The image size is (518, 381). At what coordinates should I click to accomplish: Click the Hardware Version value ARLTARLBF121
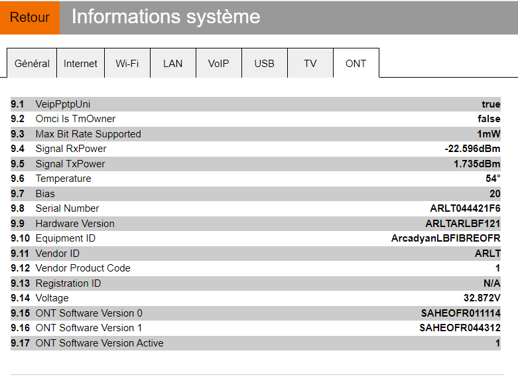[462, 224]
